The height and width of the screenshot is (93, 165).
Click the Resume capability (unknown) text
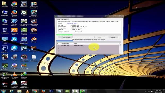(78, 31)
